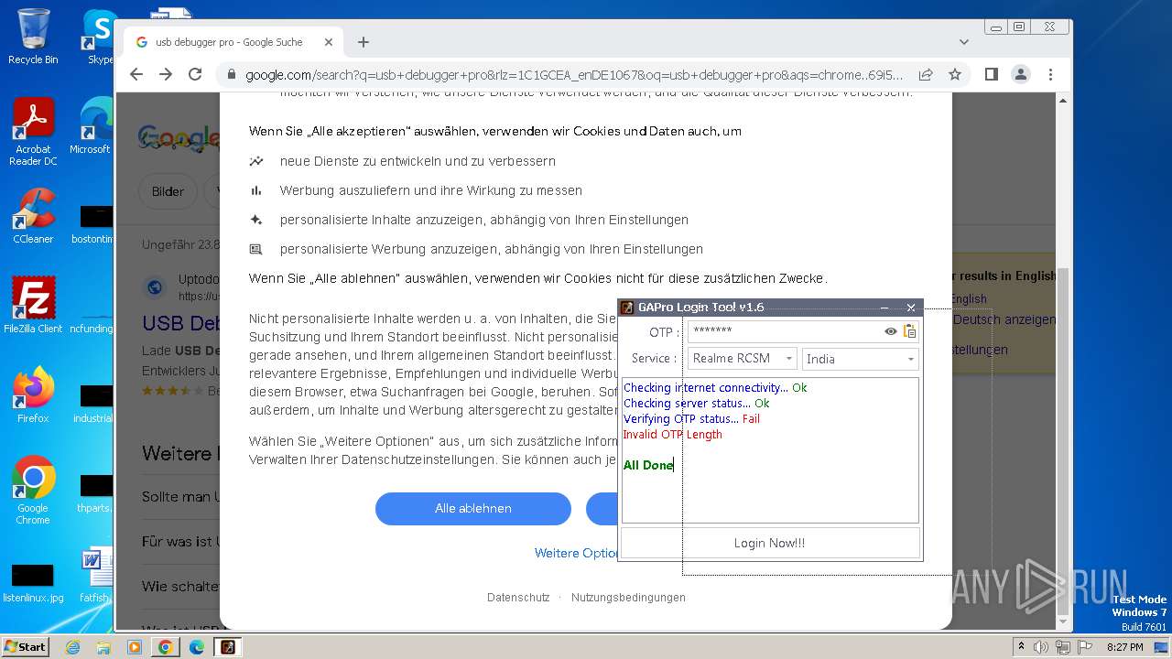Open Microsoft Edge from taskbar
Viewport: 1172px width, 659px height.
coord(196,647)
